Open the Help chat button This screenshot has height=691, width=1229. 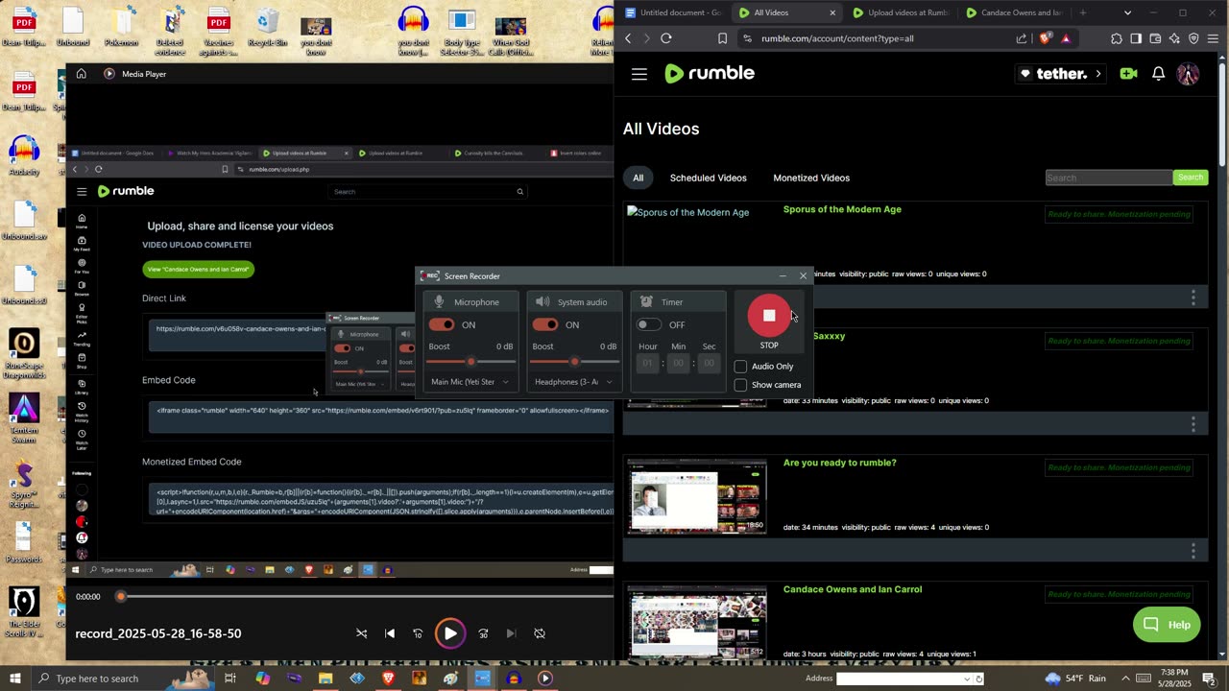[1167, 625]
